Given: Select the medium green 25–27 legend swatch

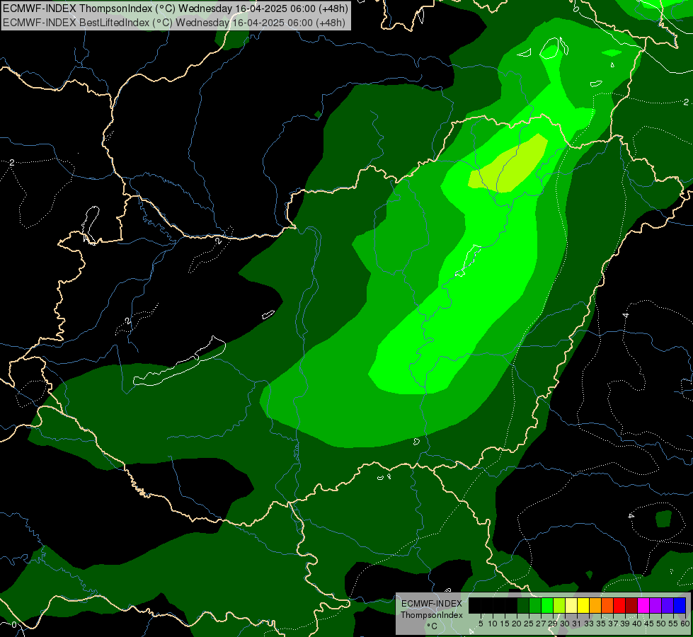Looking at the screenshot, I should click(x=535, y=605).
